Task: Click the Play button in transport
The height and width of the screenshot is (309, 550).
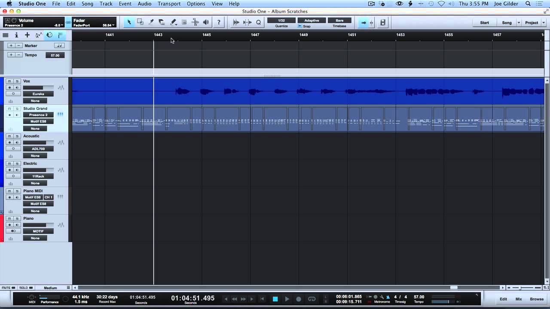Action: pyautogui.click(x=287, y=299)
